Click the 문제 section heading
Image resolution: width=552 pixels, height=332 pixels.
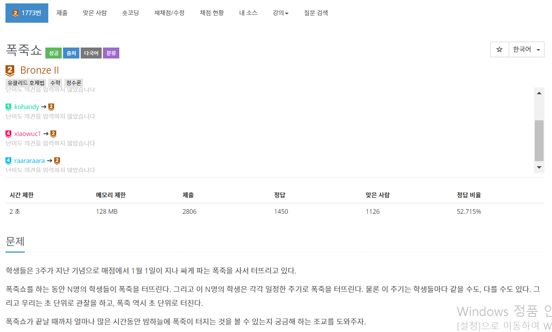(x=15, y=242)
